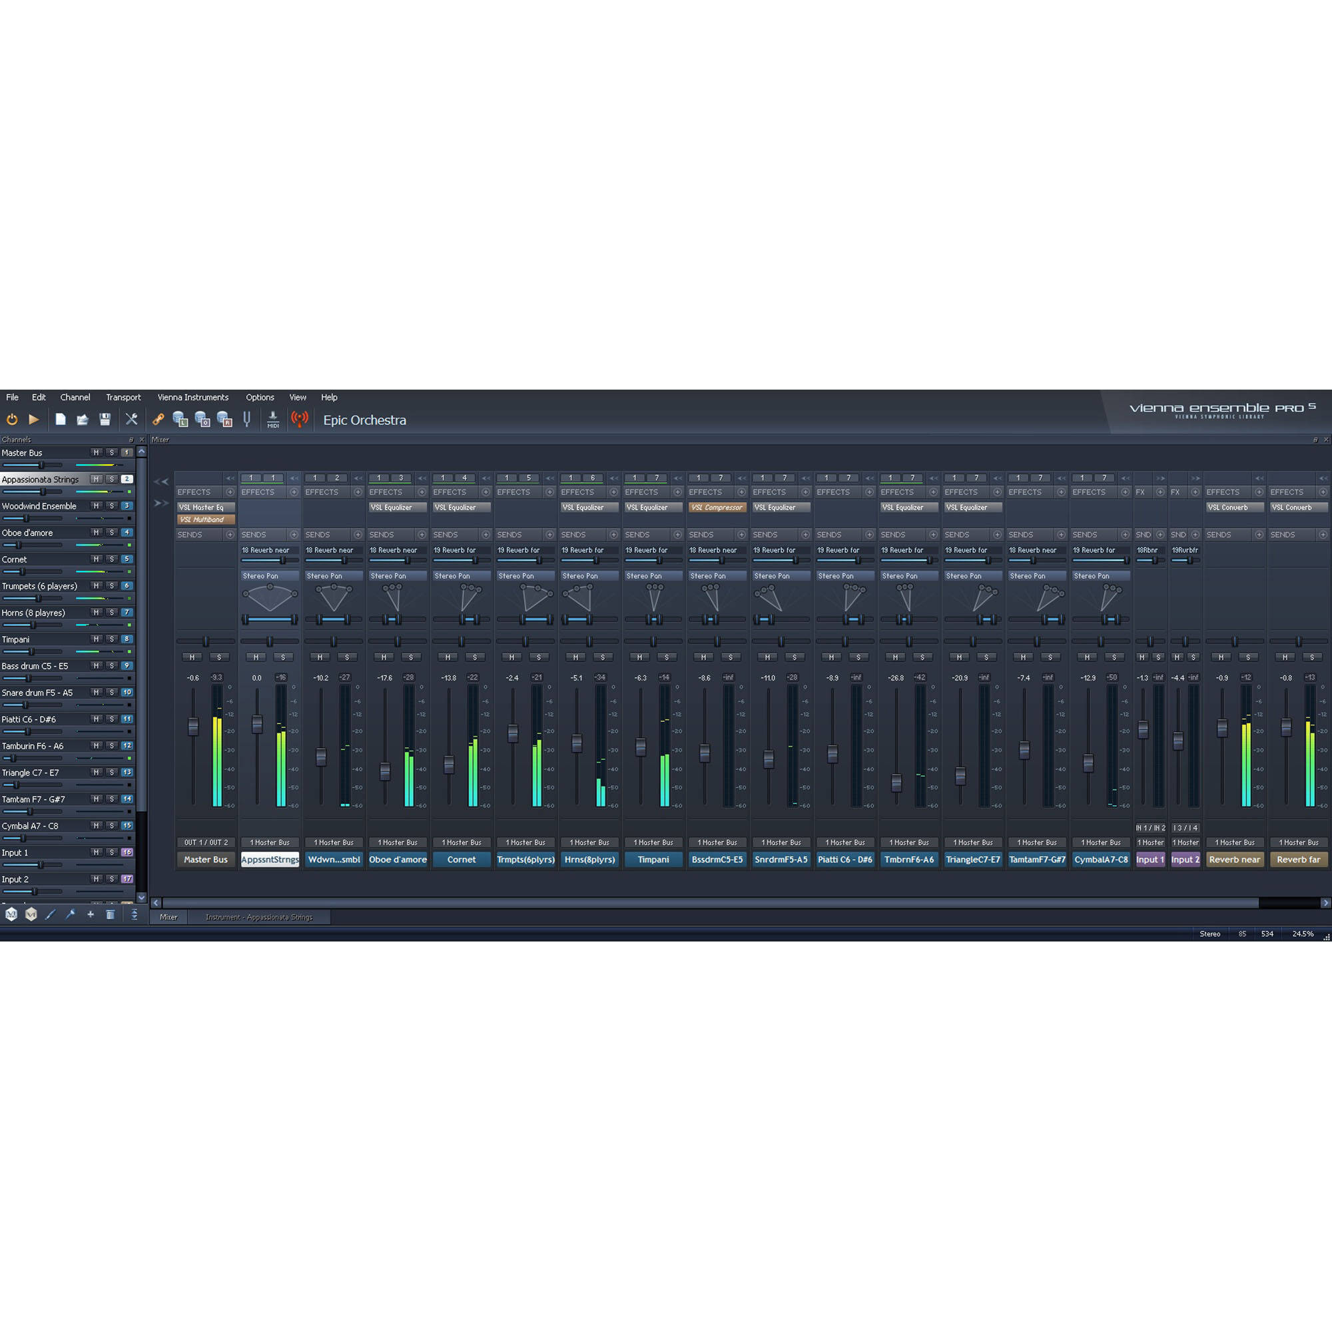Image resolution: width=1332 pixels, height=1332 pixels.
Task: Click the beige Vienna Instruments cube icon
Action: click(31, 914)
